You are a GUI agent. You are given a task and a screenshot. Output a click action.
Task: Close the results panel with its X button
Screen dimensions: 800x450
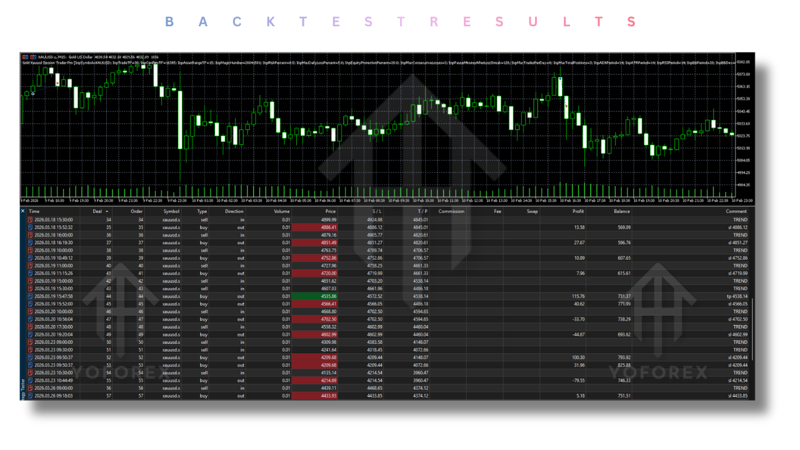(23, 211)
